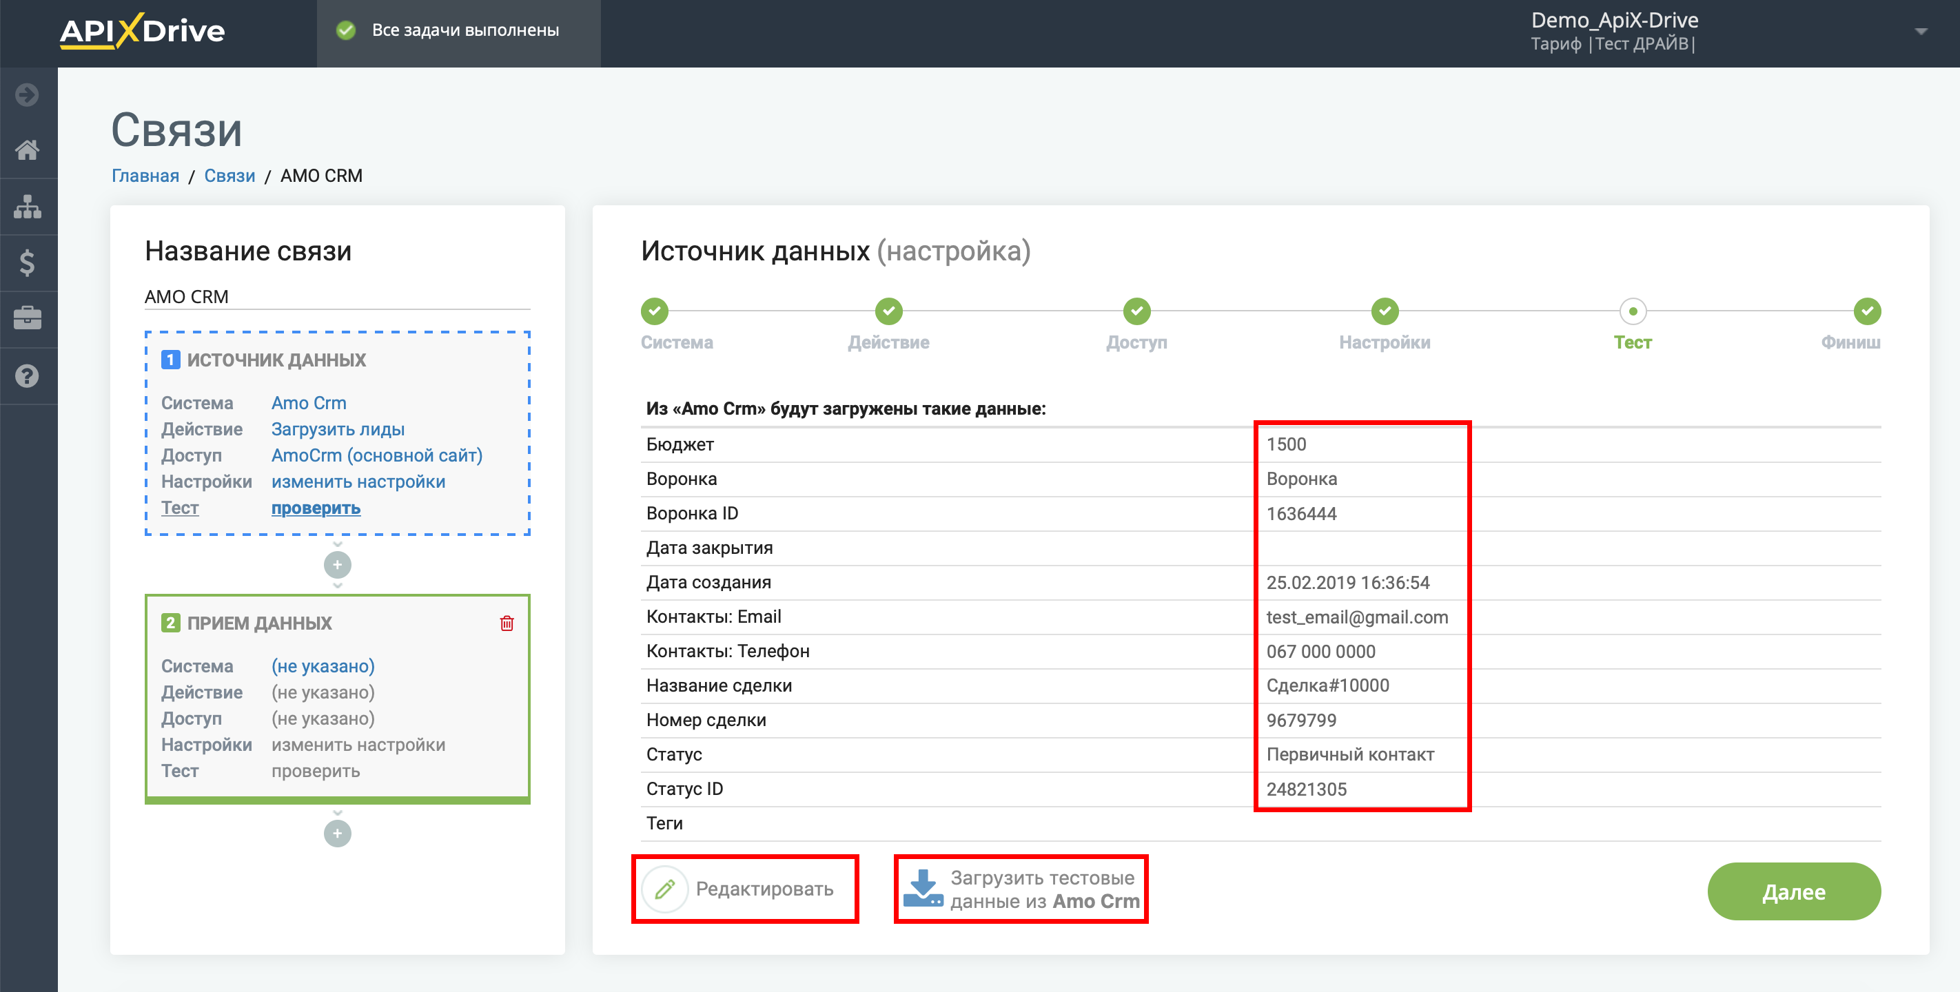Open the Главная breadcrumb link
Screen dimensions: 1960x992
pos(145,176)
